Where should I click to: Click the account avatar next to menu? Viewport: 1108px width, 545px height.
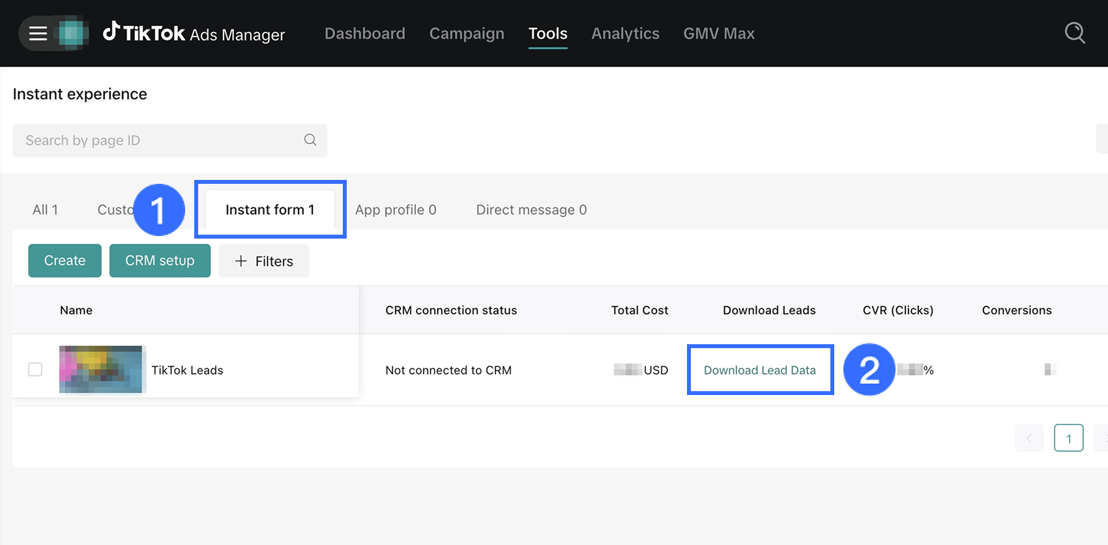tap(72, 33)
